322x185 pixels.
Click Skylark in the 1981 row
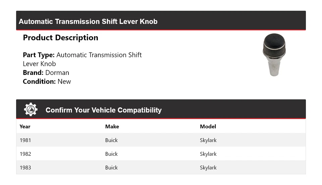(208, 140)
